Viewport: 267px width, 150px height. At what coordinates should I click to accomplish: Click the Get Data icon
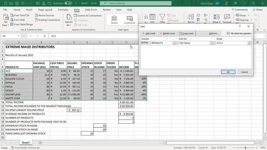6,17
